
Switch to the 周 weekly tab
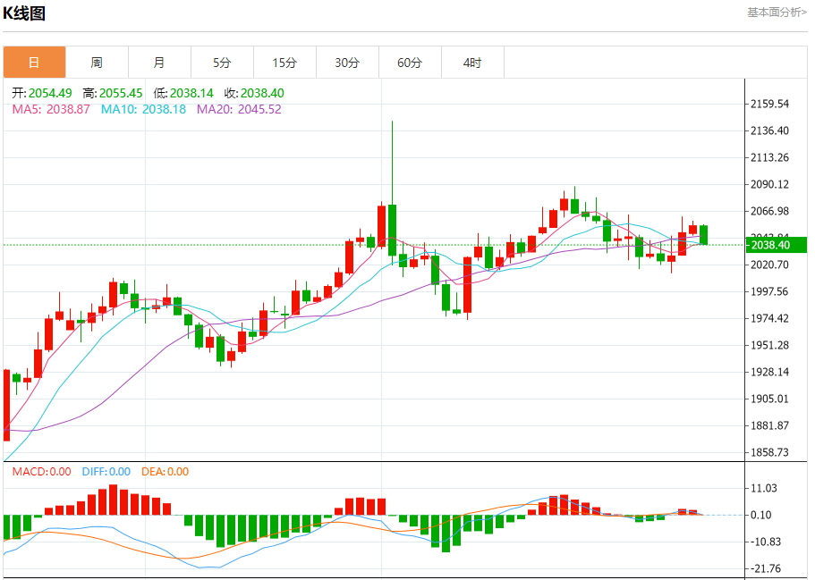(97, 63)
